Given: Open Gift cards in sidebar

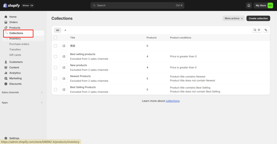Looking at the screenshot, I should (x=15, y=55).
